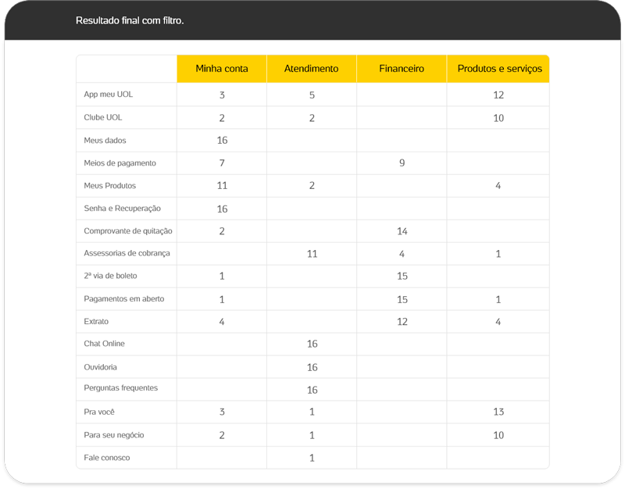The image size is (625, 489).
Task: Click the "App meu UOL" row label
Action: (109, 95)
